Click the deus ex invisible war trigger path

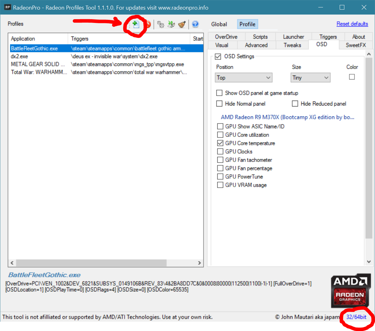point(114,56)
